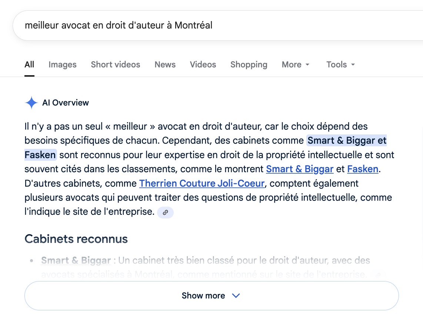This screenshot has width=423, height=317.
Task: Open the underlined Fasken link
Action: 363,169
